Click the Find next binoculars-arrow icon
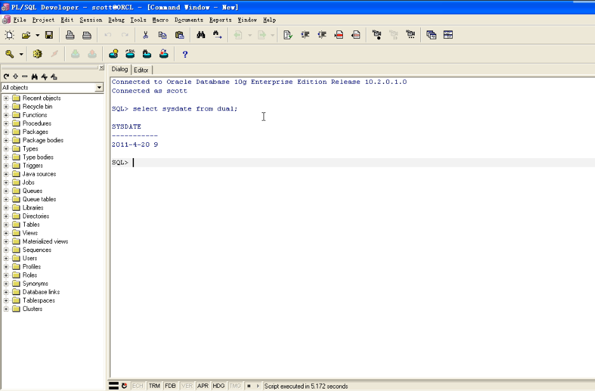Viewport: 595px width, 391px height. coord(217,35)
